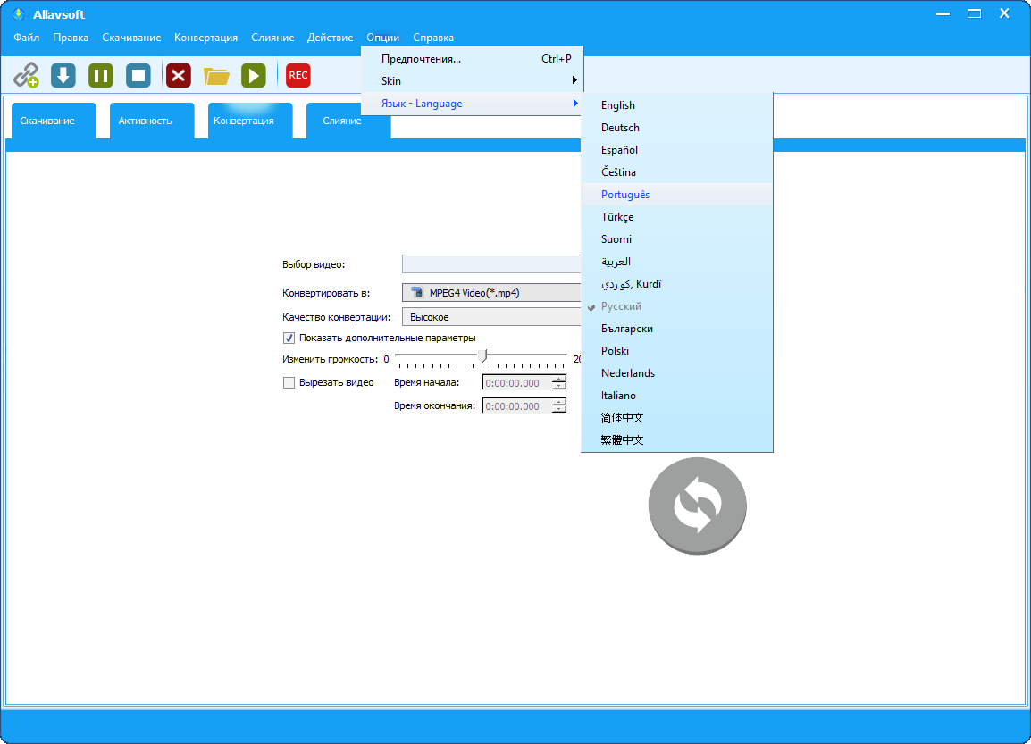Click the Выбор видео input field
This screenshot has height=744, width=1031.
[x=491, y=264]
